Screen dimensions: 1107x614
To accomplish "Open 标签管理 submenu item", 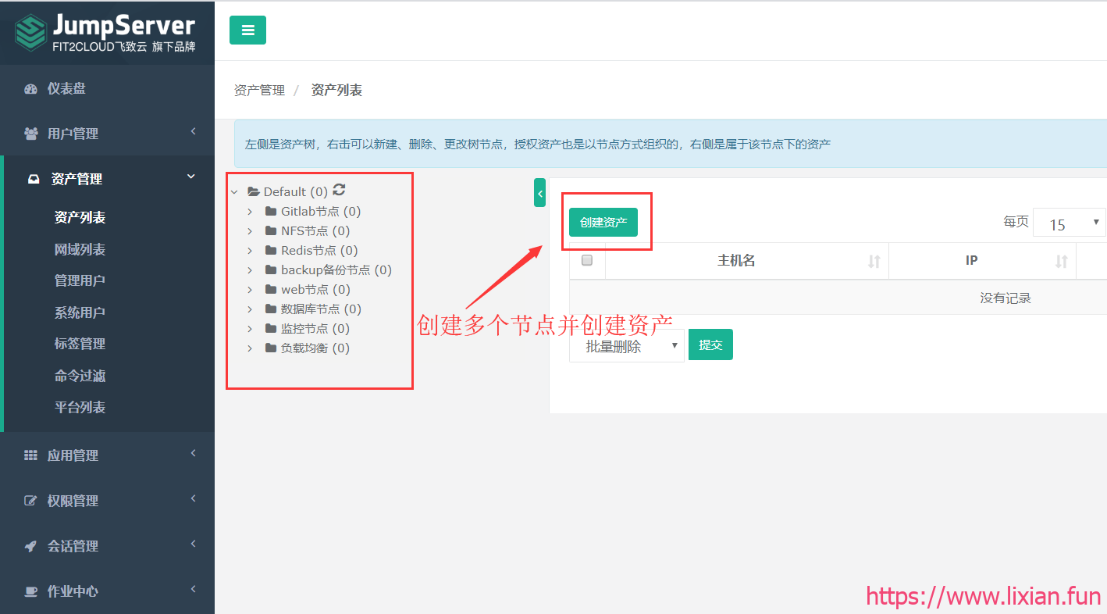I will coord(80,344).
